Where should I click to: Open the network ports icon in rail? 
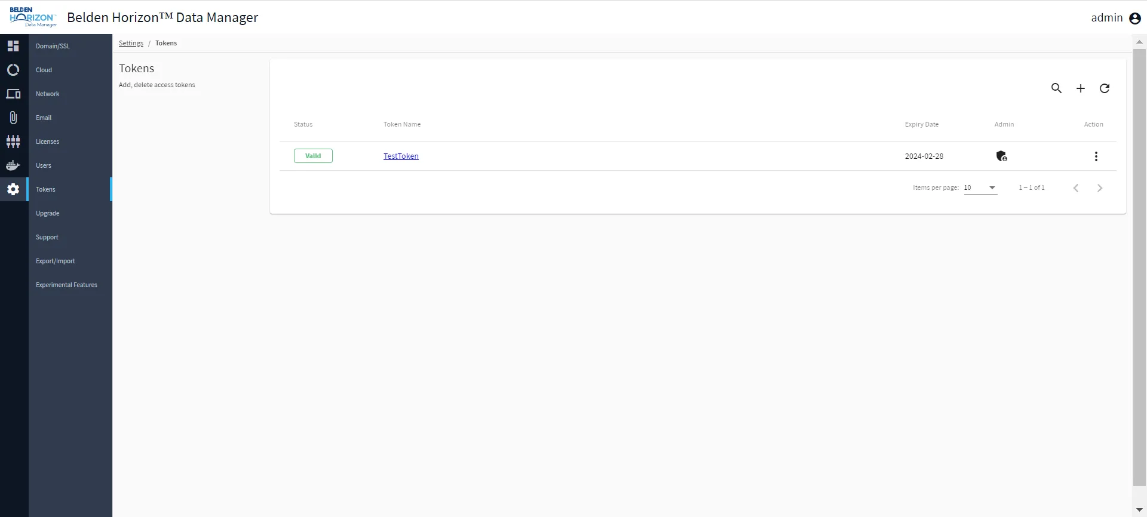point(13,141)
